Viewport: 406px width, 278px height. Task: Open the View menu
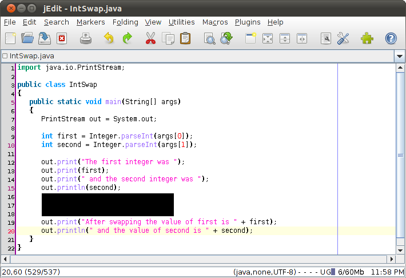153,22
